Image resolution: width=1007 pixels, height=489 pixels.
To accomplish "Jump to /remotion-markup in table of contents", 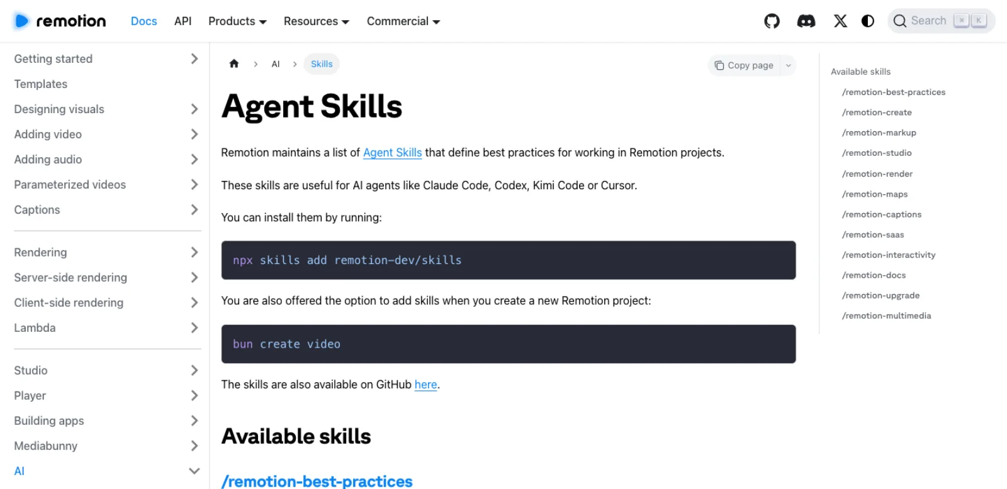I will 879,133.
